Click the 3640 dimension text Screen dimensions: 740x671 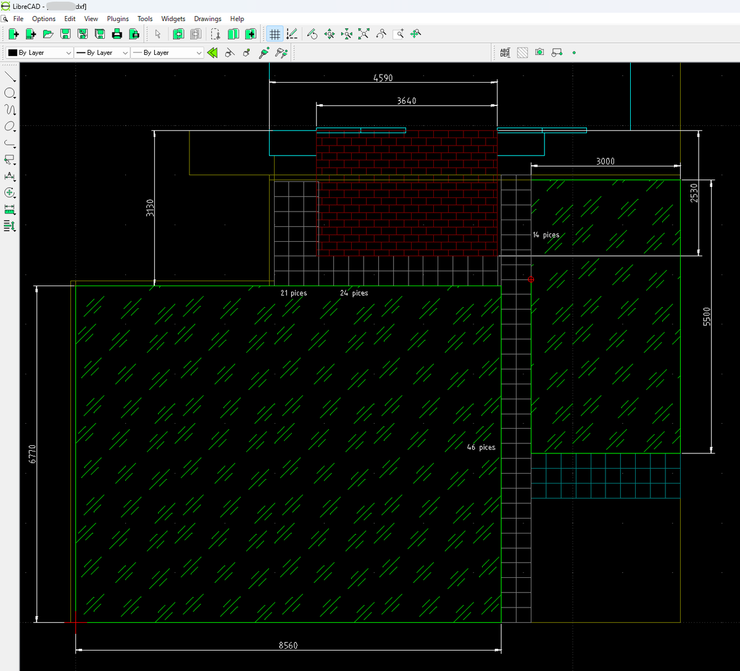[406, 101]
